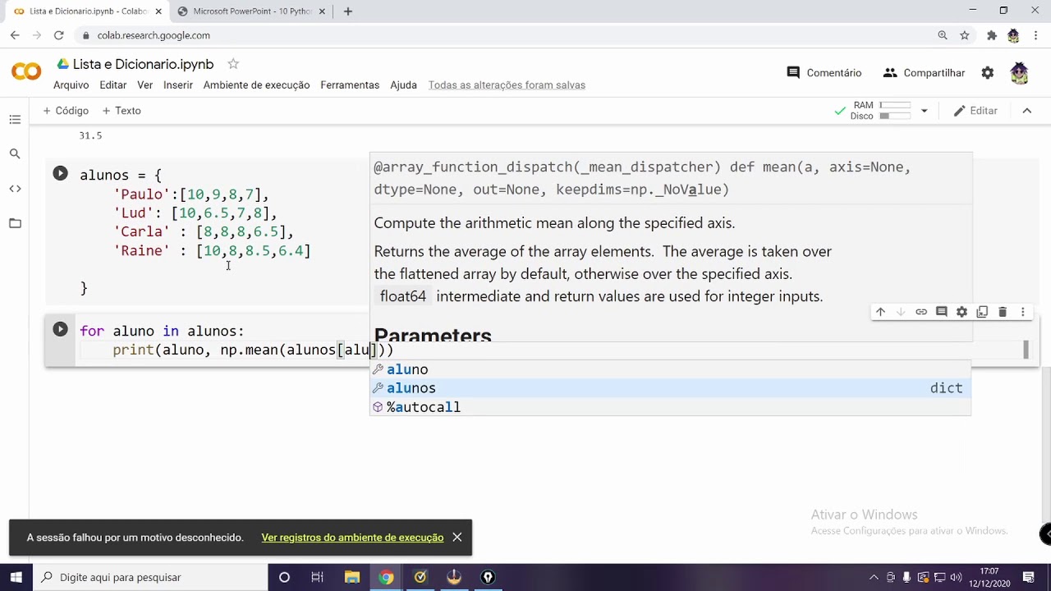
Task: Open the Files folder panel
Action: click(15, 223)
